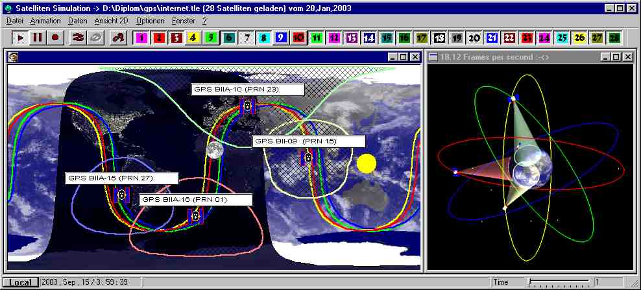This screenshot has width=641, height=290.
Task: Toggle satellite 3 dark red button
Action: 176,38
